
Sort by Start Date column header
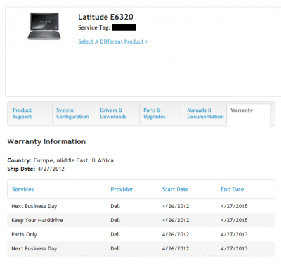176,189
